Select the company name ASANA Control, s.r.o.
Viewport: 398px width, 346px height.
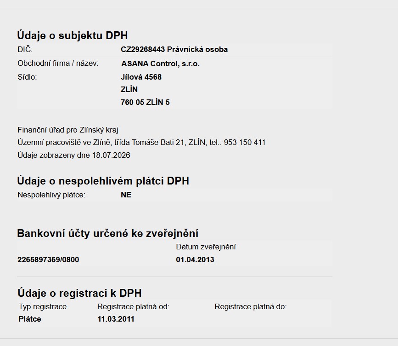click(160, 63)
